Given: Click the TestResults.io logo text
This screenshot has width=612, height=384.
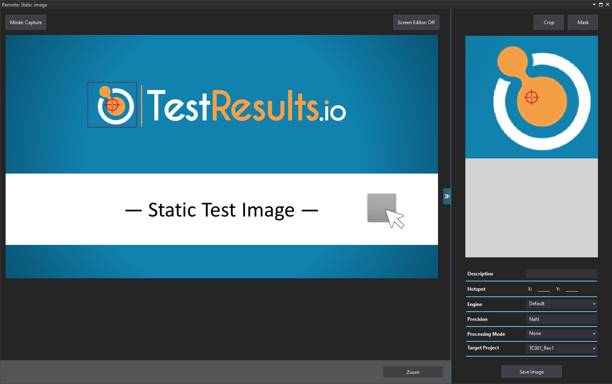Looking at the screenshot, I should [246, 105].
